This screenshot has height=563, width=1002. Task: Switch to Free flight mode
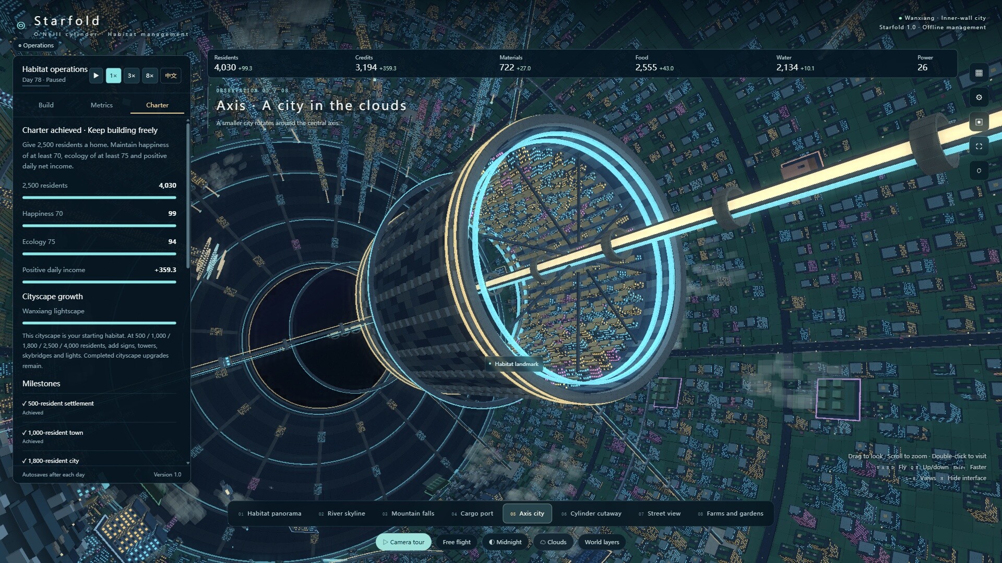[x=457, y=542]
